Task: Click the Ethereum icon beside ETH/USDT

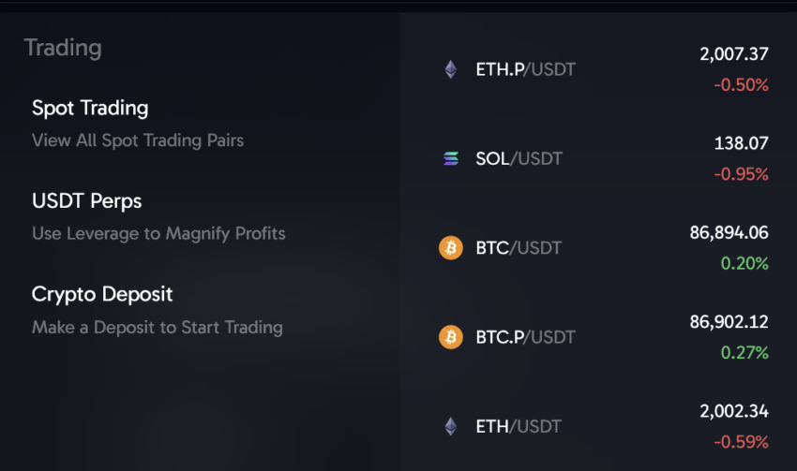Action: coord(451,426)
